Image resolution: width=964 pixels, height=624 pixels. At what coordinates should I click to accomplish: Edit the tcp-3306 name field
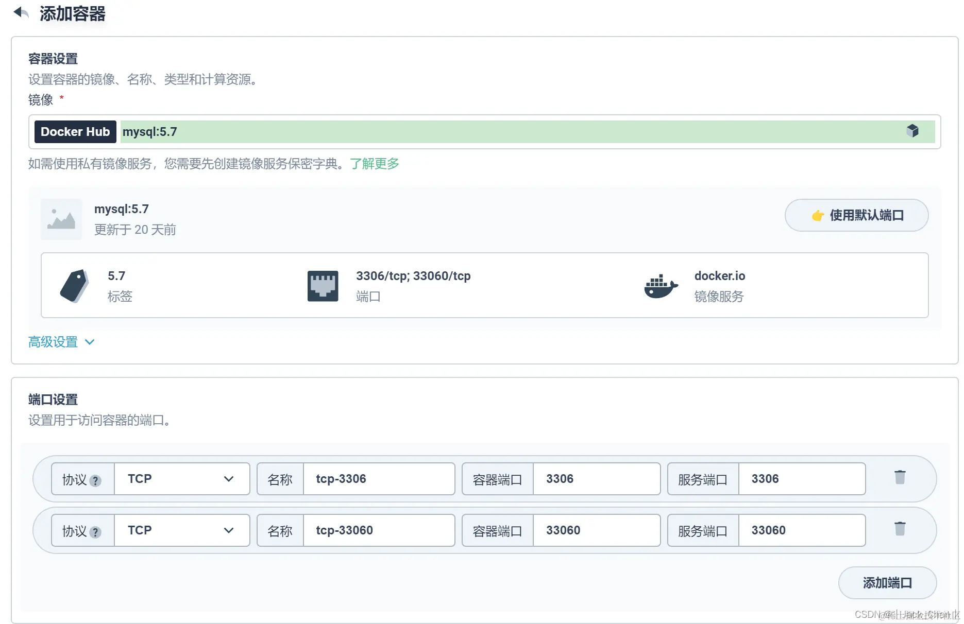click(379, 479)
